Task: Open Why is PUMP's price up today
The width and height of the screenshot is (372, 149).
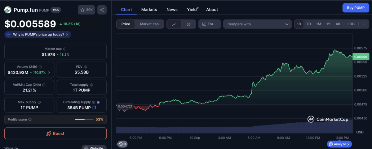Action: tap(38, 35)
